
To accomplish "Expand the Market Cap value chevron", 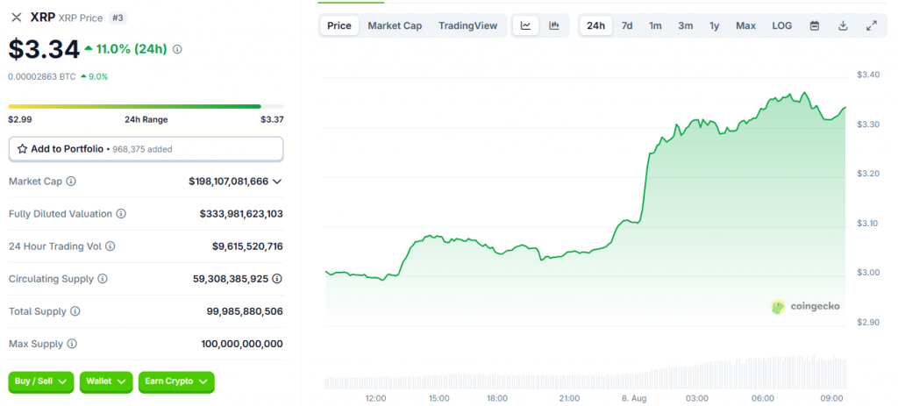I will 277,182.
